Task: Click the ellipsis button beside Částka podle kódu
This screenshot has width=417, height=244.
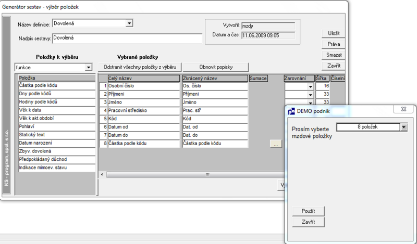Action: pyautogui.click(x=276, y=144)
